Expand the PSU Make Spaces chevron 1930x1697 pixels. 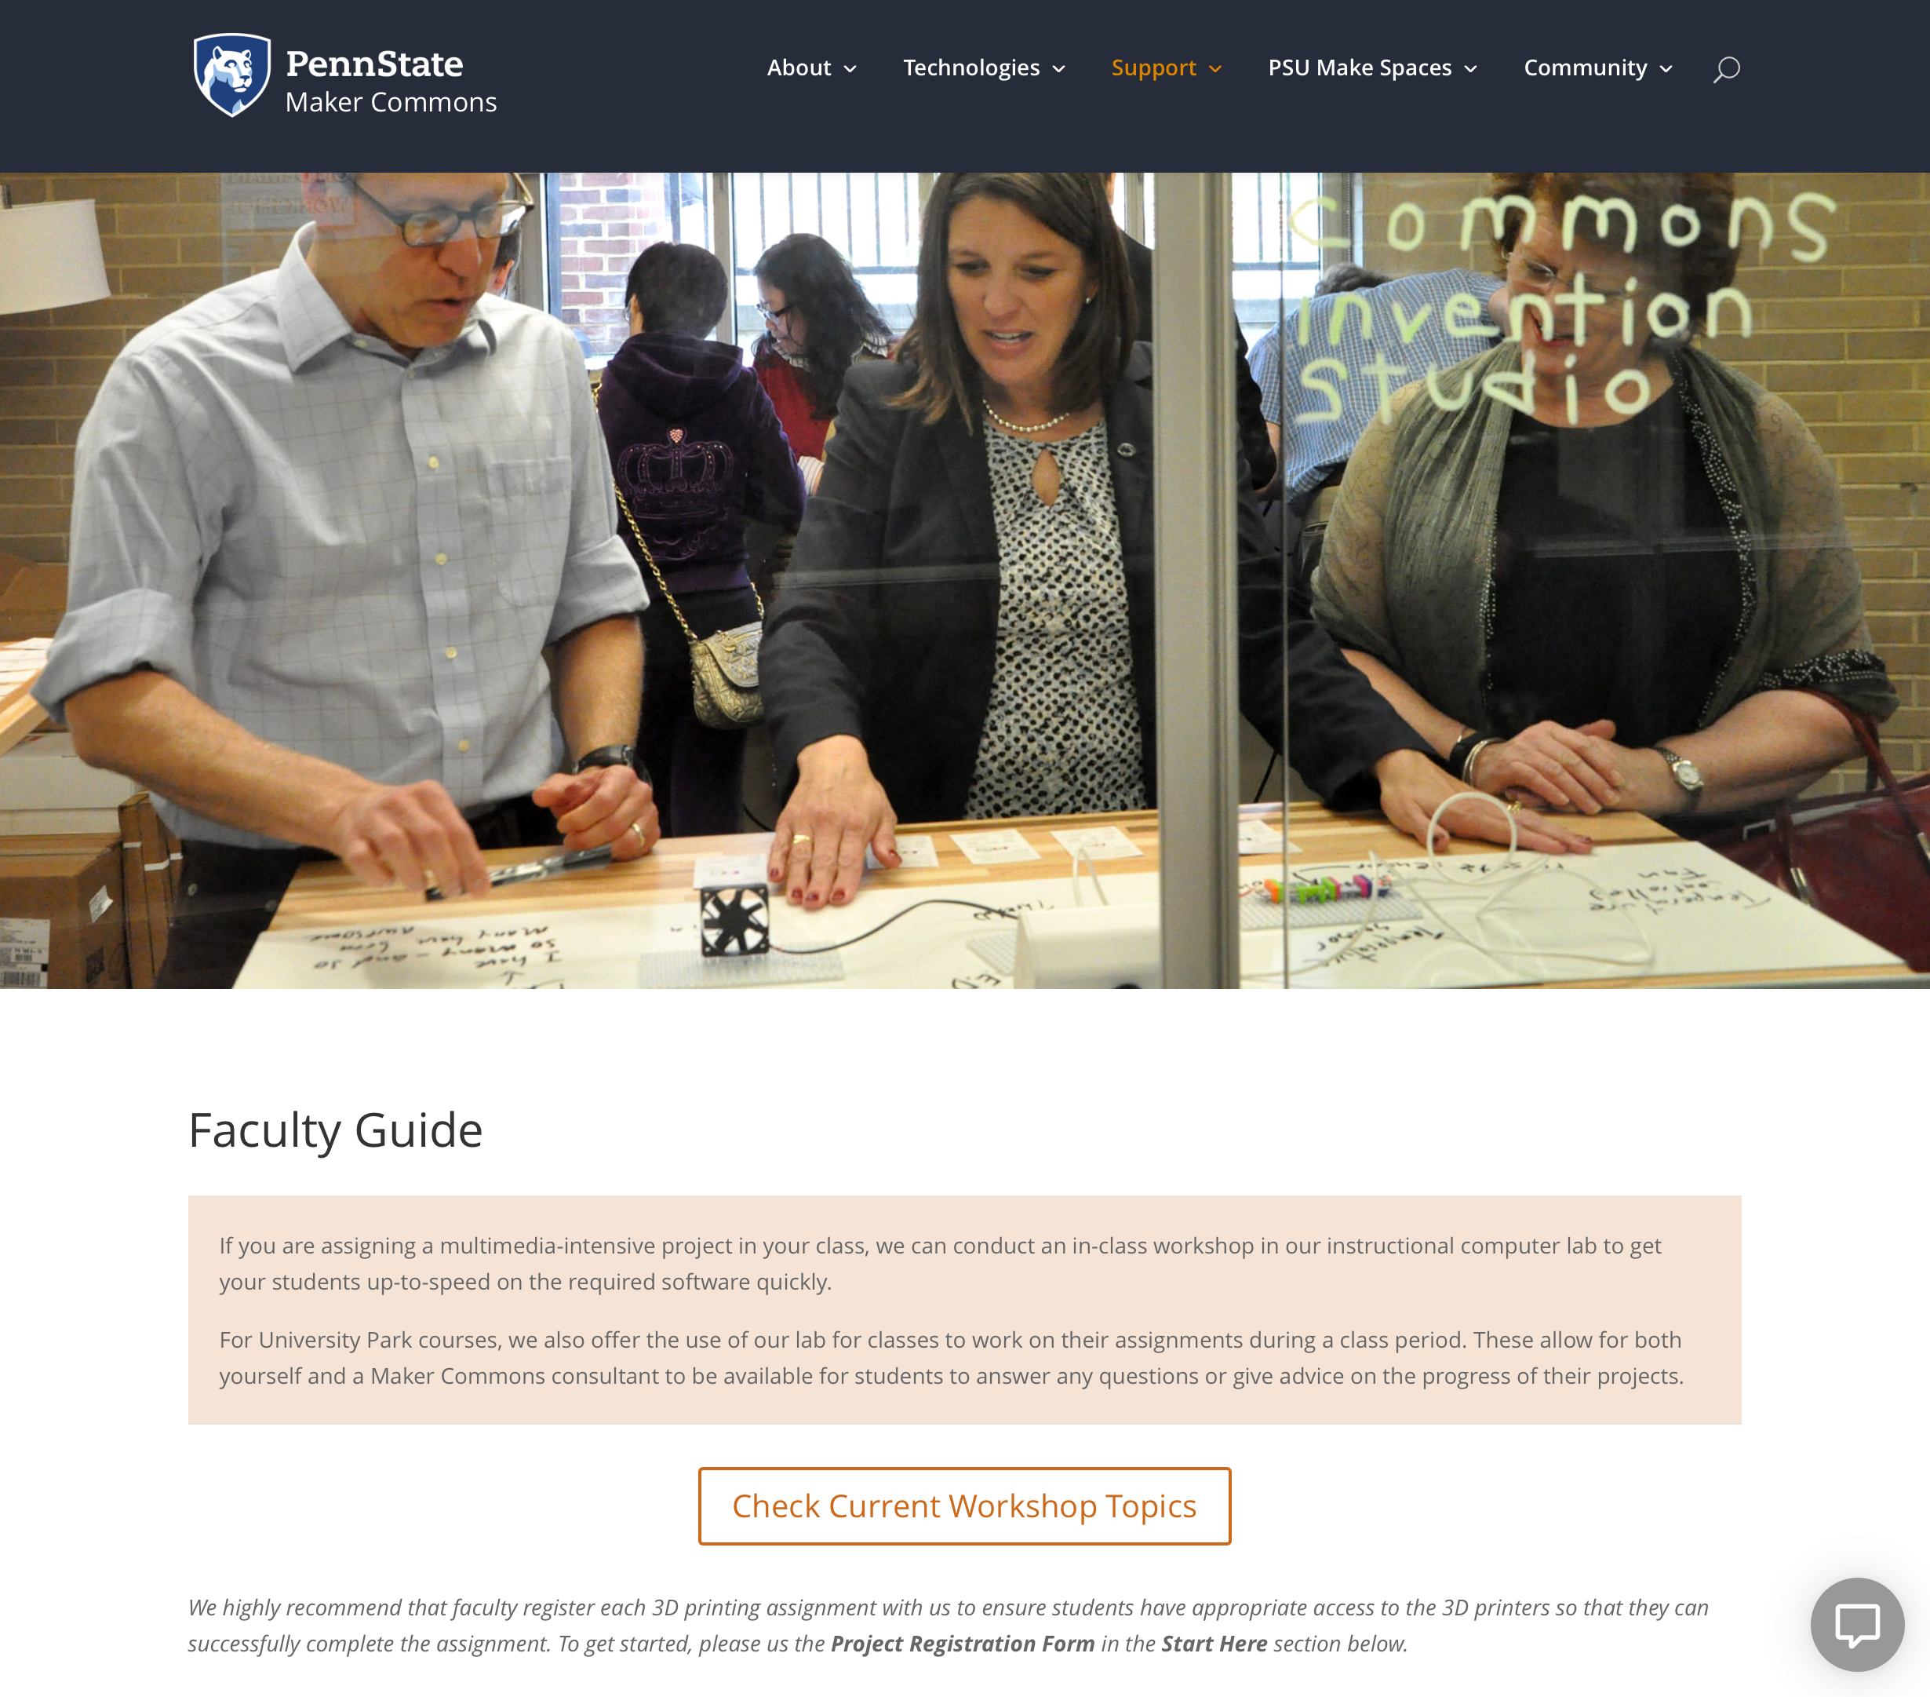1470,69
